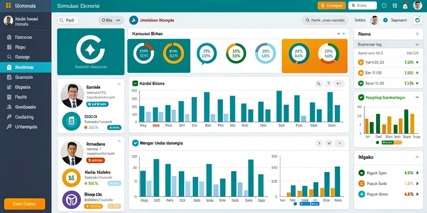Click magnifier icon in Kardal Bitions chart header
The image size is (427, 213).
(319, 84)
